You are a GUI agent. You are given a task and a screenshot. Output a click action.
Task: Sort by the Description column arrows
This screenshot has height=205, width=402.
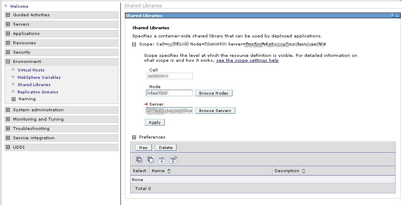(x=303, y=171)
